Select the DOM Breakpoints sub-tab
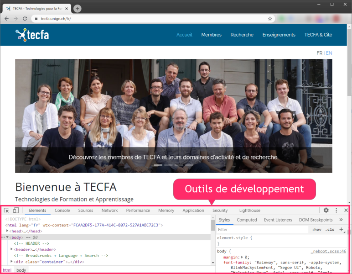 coord(316,220)
